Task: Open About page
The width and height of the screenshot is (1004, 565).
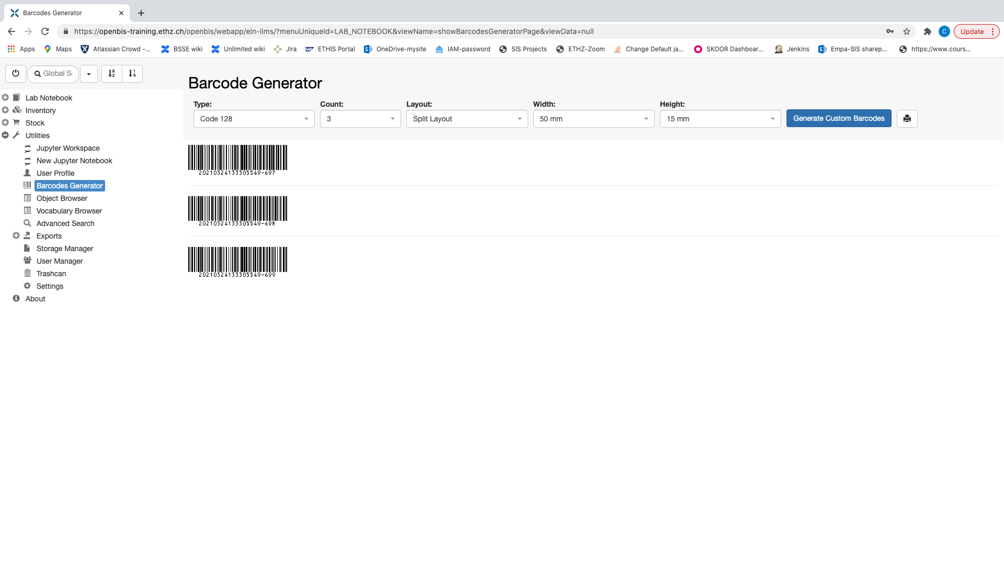Action: [35, 299]
